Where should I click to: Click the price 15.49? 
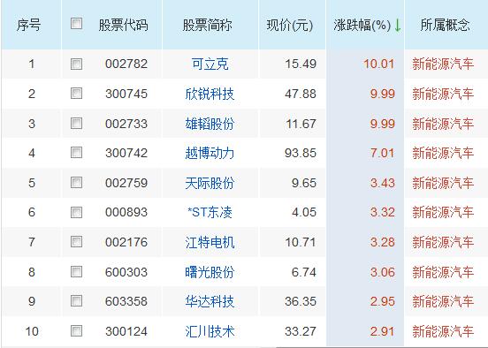pos(301,64)
